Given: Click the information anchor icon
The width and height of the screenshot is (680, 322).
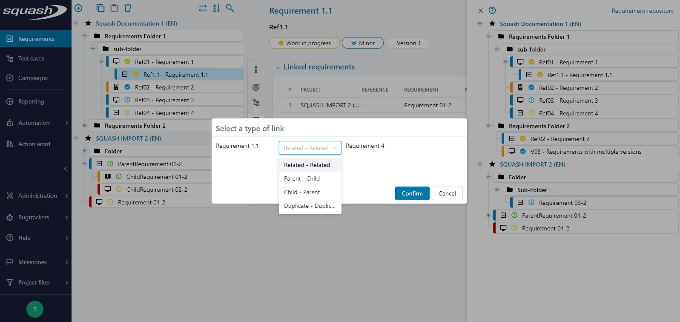Looking at the screenshot, I should (255, 69).
